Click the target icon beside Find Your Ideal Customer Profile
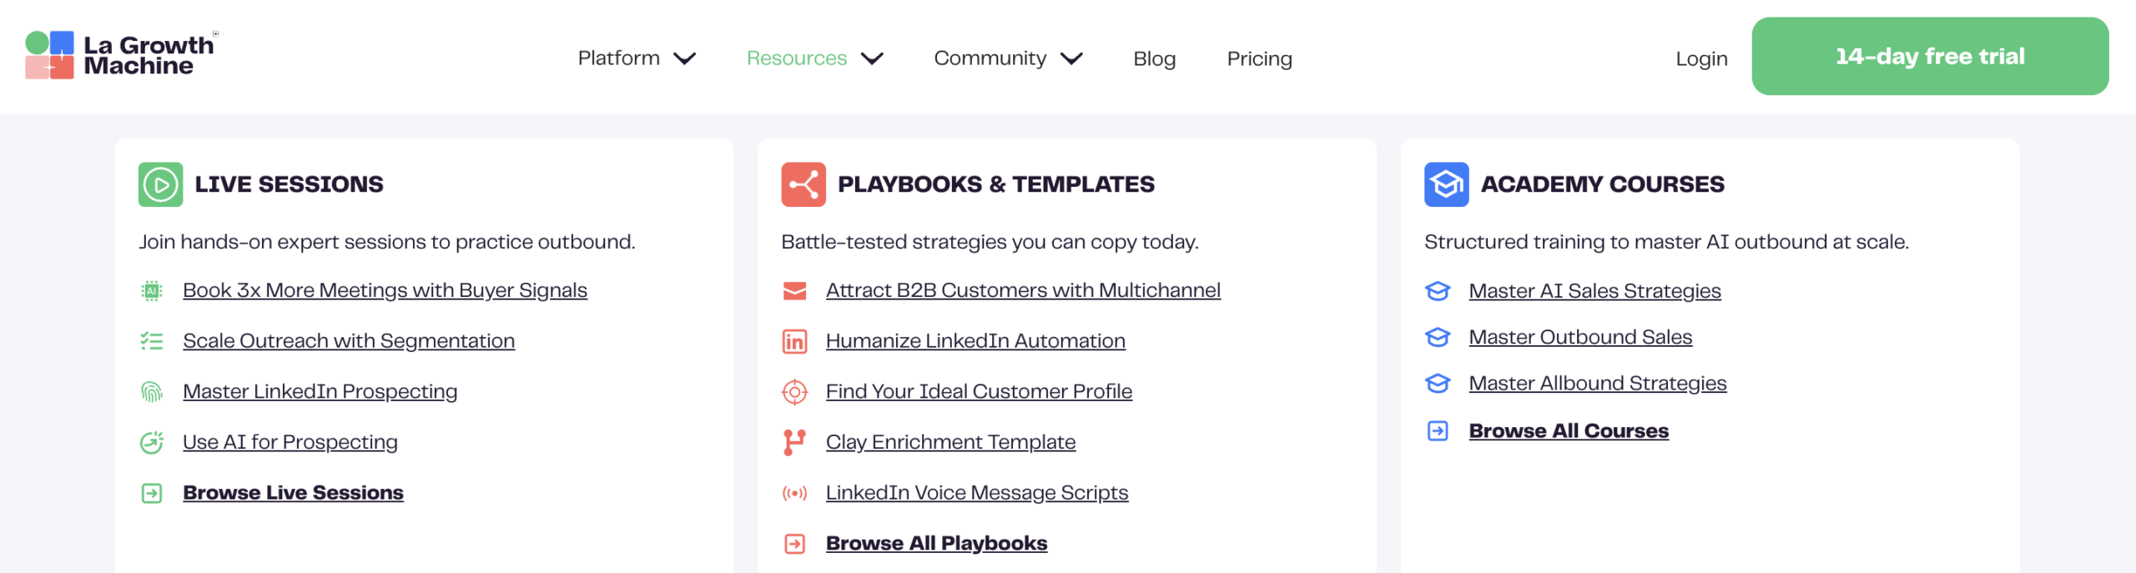The height and width of the screenshot is (573, 2136). (794, 391)
